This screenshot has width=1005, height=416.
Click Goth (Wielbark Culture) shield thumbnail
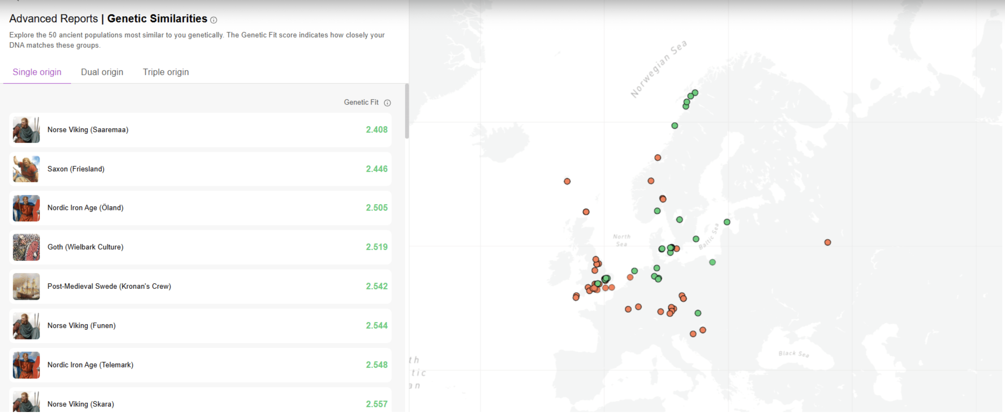click(x=26, y=247)
